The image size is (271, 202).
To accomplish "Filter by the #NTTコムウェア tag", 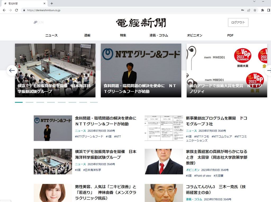I will click(x=222, y=137).
